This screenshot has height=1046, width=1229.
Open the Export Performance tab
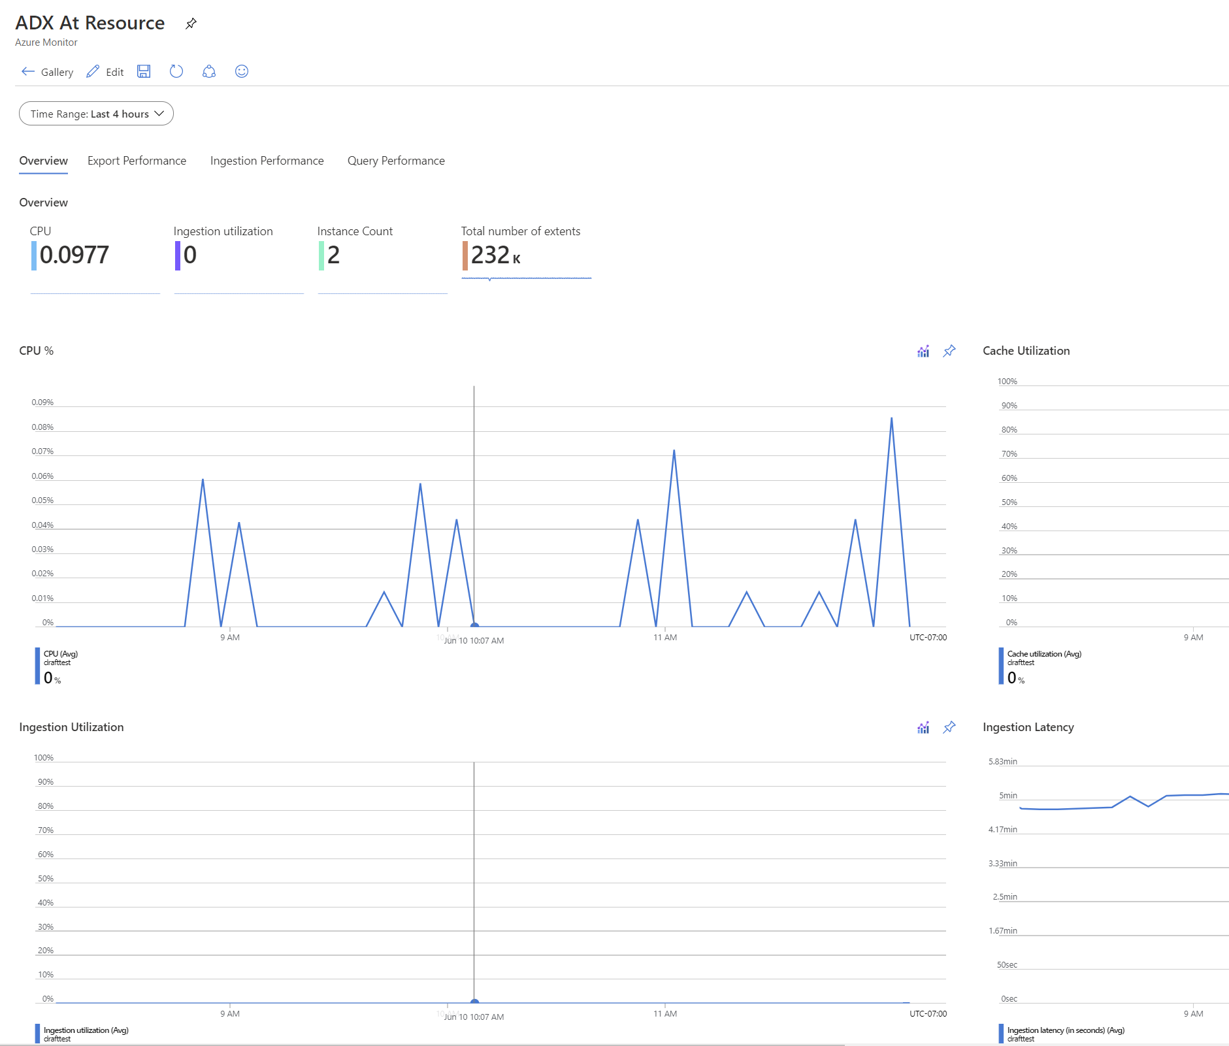coord(137,161)
